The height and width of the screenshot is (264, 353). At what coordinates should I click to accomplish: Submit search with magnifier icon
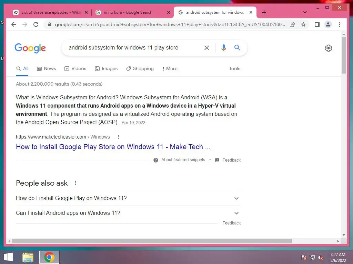click(237, 47)
